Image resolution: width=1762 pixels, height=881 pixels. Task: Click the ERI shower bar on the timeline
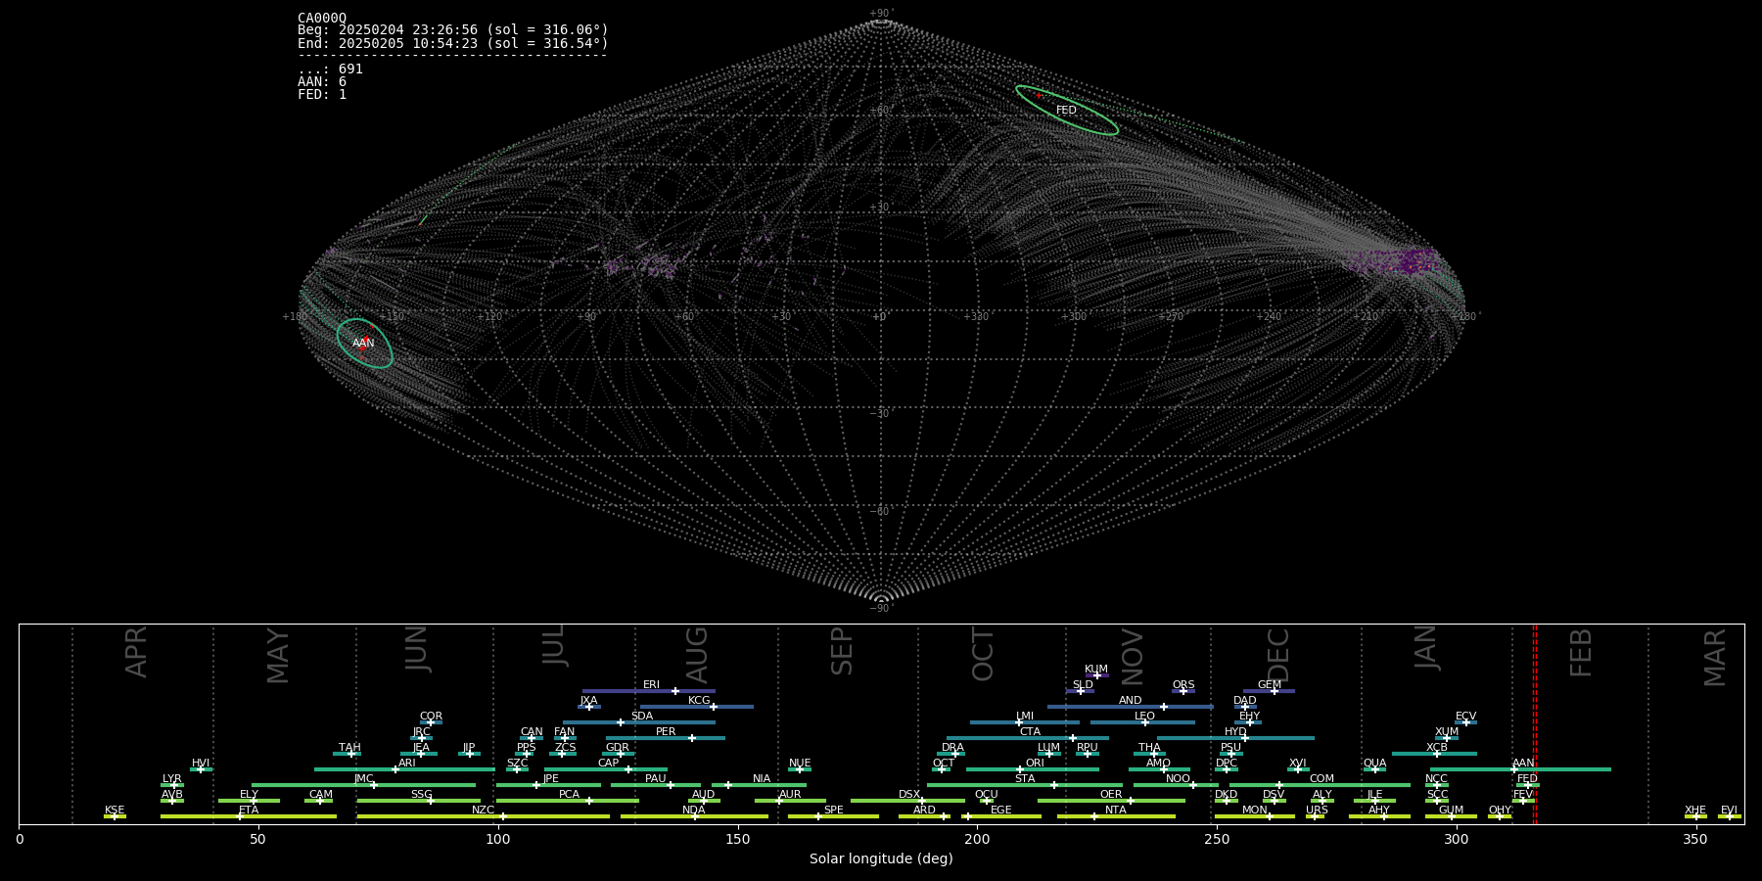coord(649,691)
